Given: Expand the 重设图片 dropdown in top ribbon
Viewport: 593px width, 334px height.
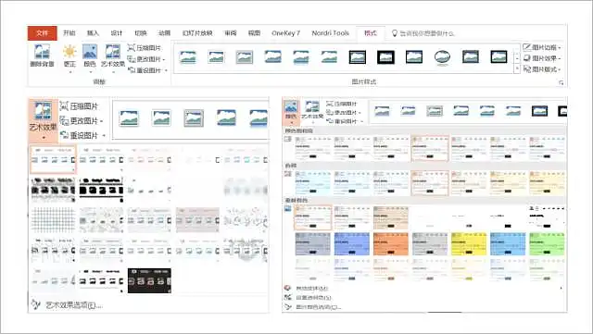Looking at the screenshot, I should pyautogui.click(x=147, y=70).
